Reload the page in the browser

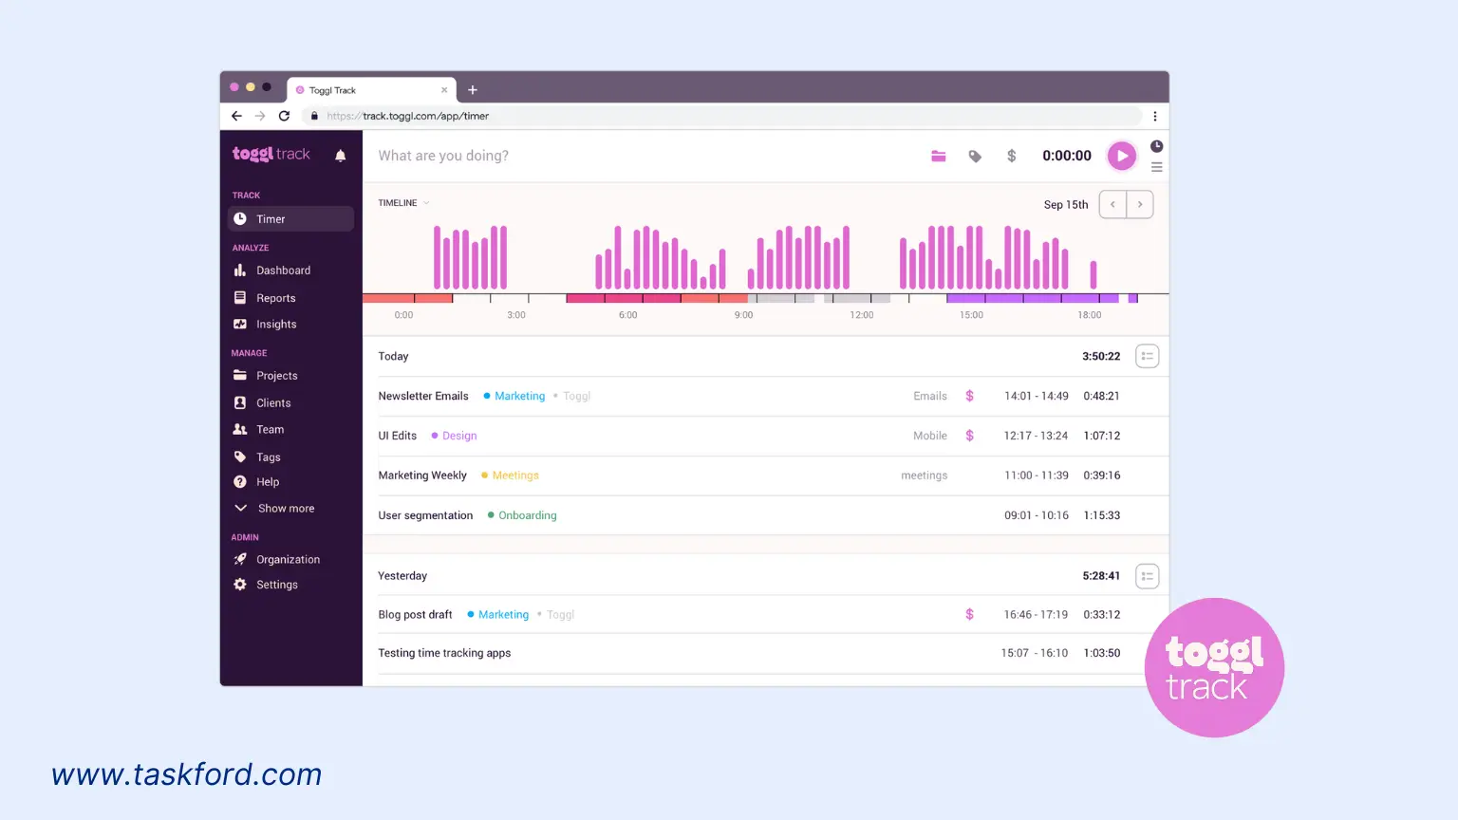pyautogui.click(x=284, y=116)
